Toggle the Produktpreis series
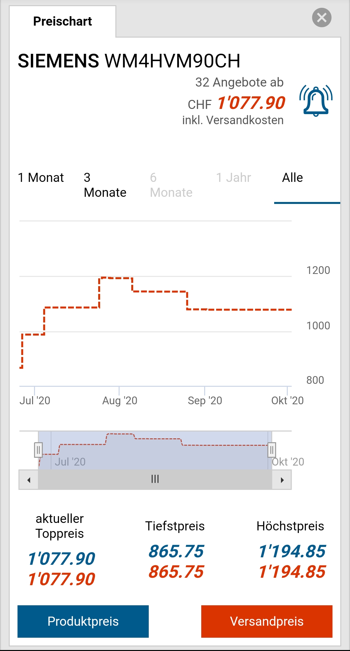The image size is (350, 651). 83,621
